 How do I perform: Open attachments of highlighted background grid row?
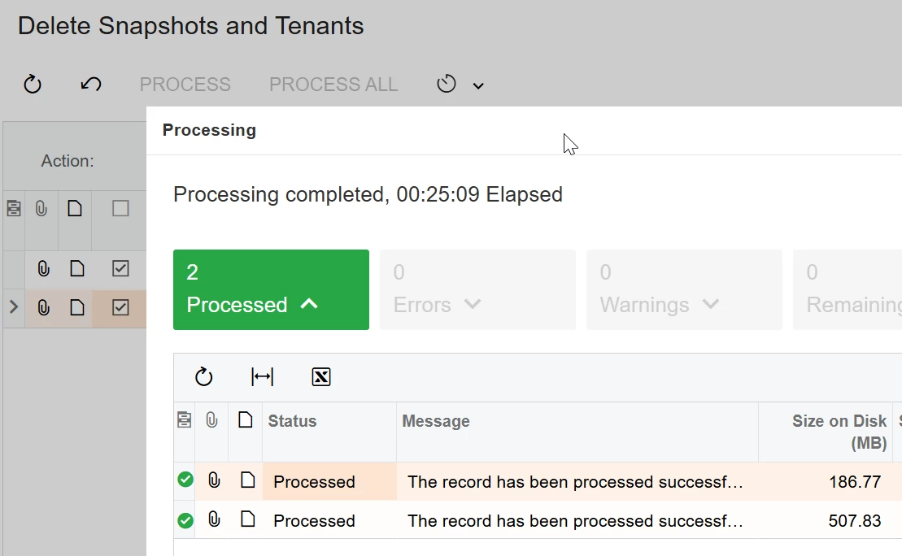click(44, 307)
